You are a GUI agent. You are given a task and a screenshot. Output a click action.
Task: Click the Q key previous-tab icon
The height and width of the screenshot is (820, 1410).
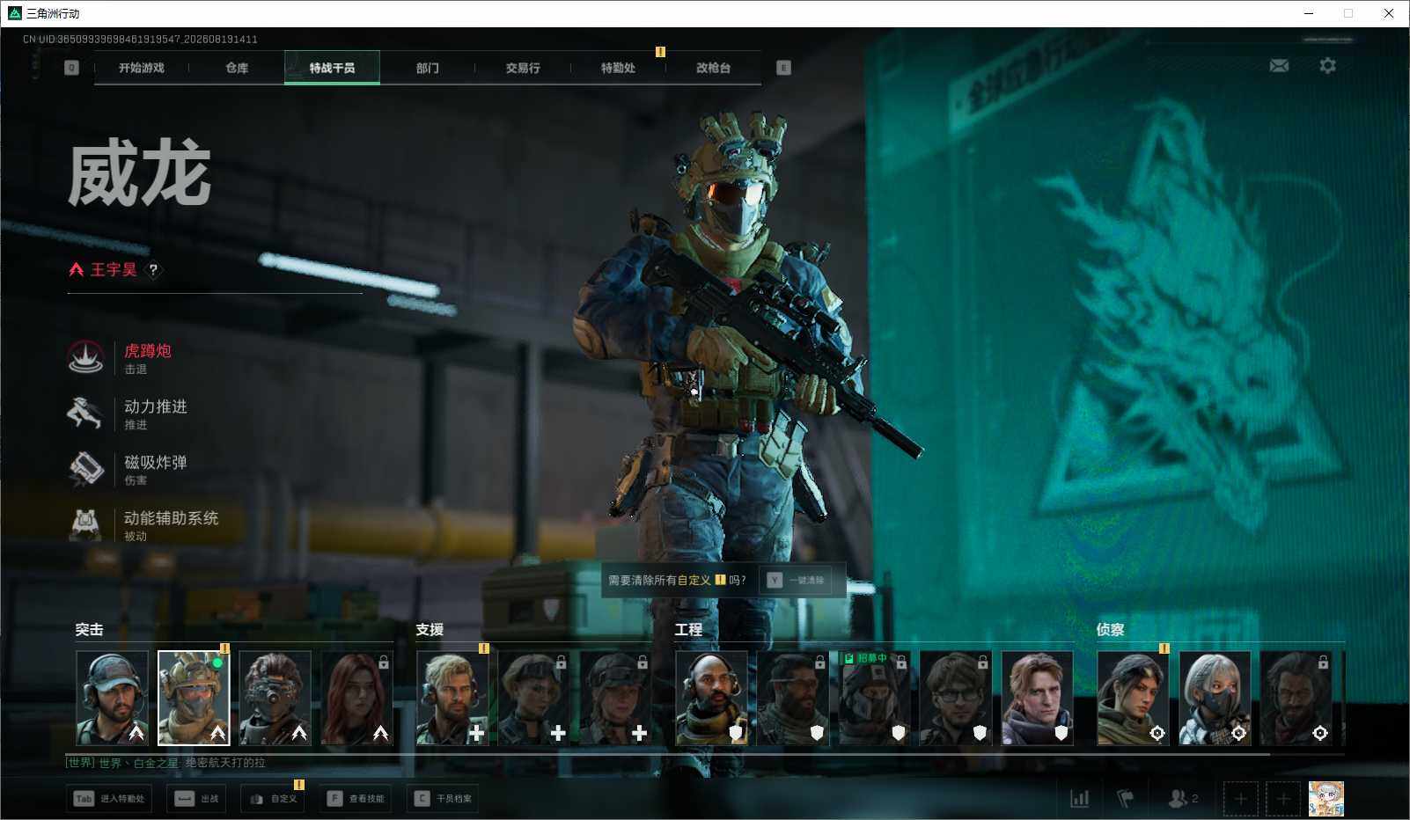[71, 68]
